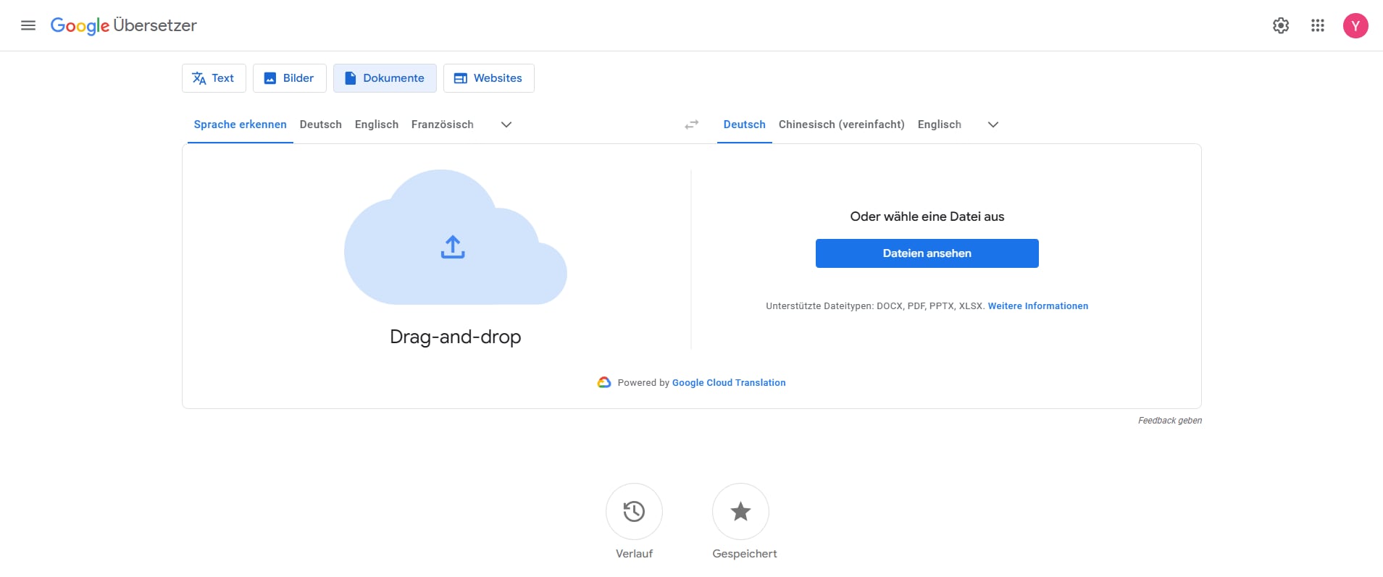The height and width of the screenshot is (577, 1383).
Task: Open the Google apps grid
Action: [1318, 25]
